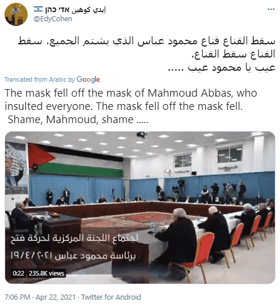
Task: Click the portrait poster in video frame
Action: coord(15,168)
